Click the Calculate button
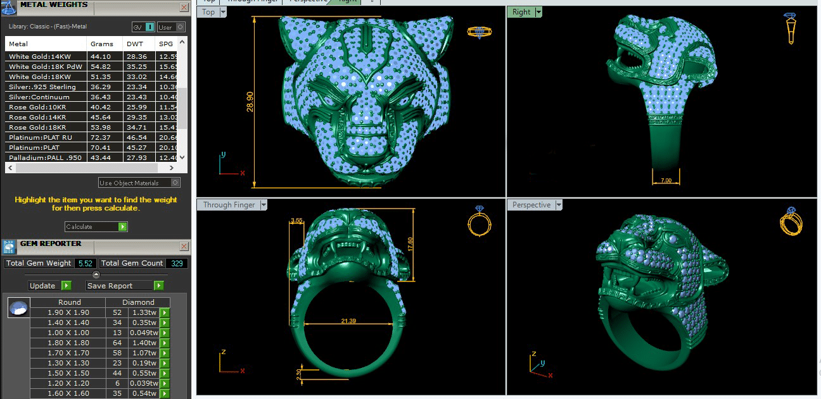This screenshot has height=399, width=821. 96,226
